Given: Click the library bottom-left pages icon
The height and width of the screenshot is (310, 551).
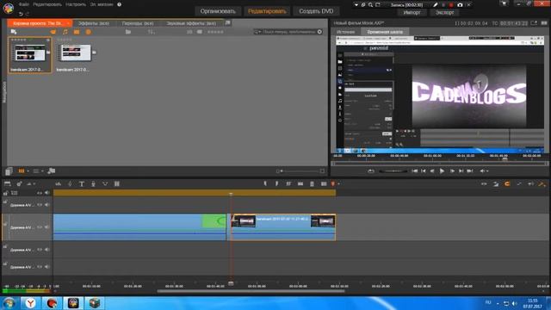Looking at the screenshot, I should pos(9,171).
